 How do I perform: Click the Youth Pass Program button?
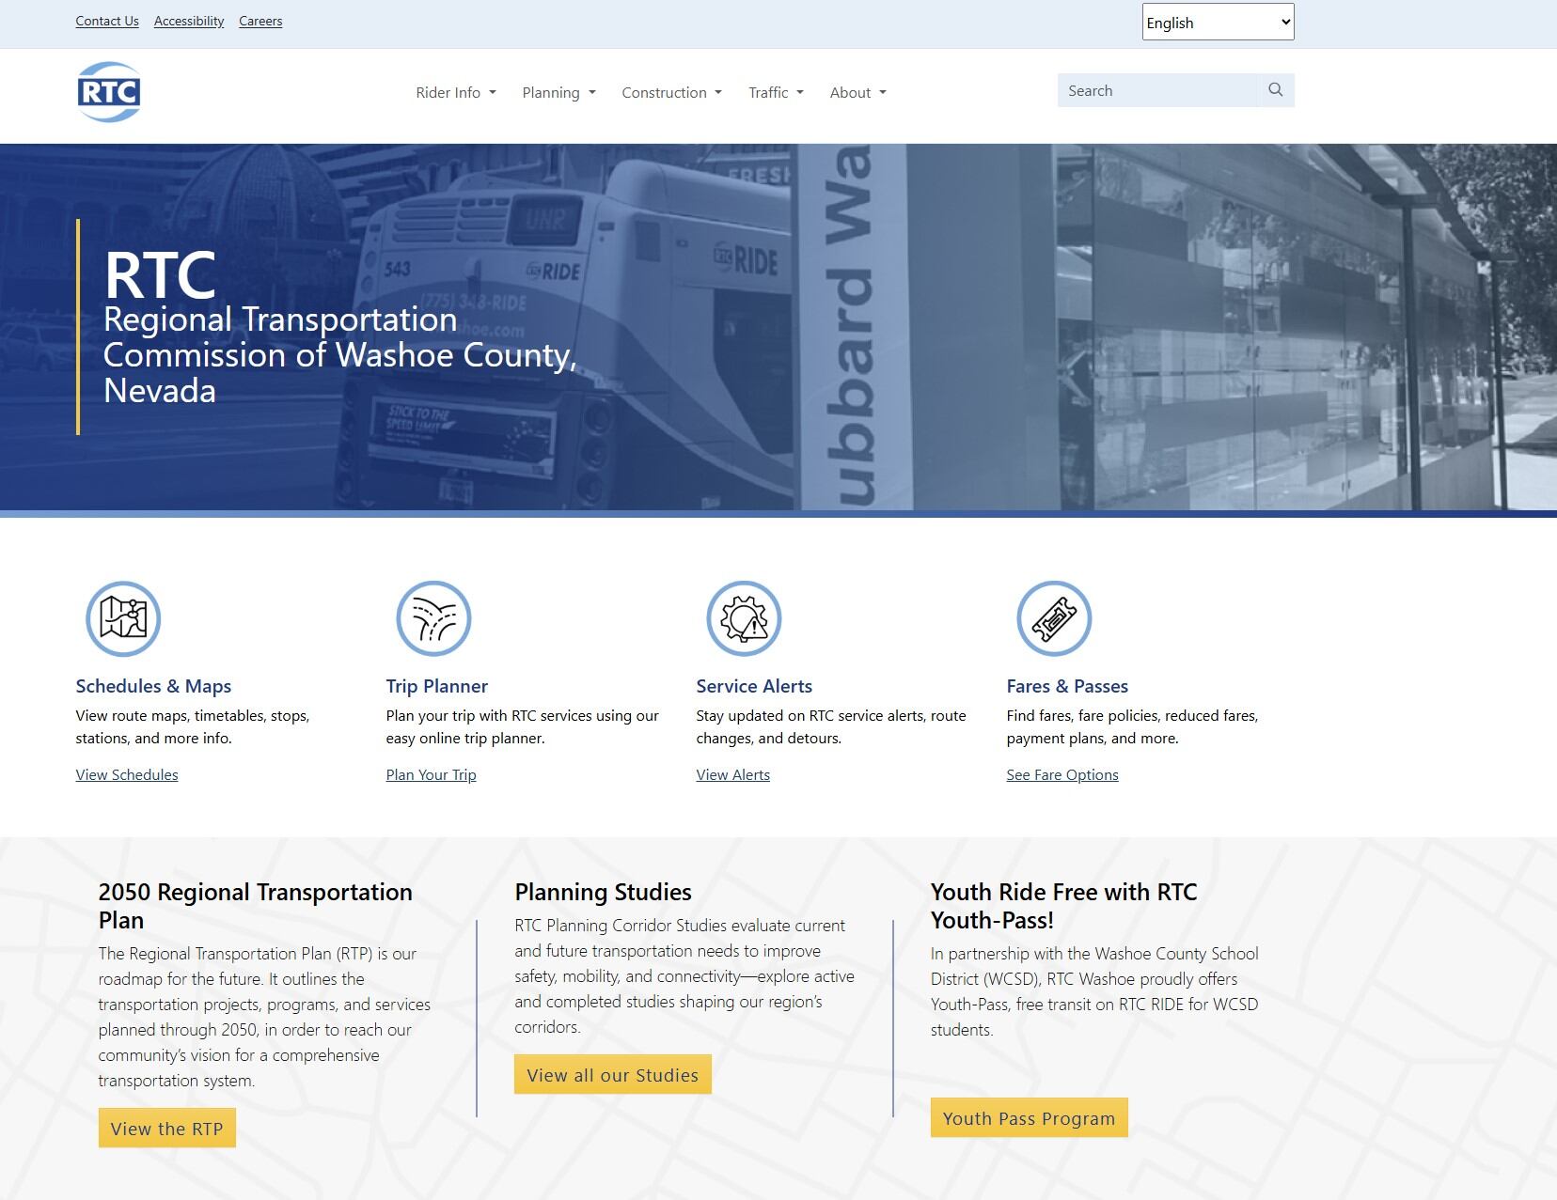pyautogui.click(x=1030, y=1118)
